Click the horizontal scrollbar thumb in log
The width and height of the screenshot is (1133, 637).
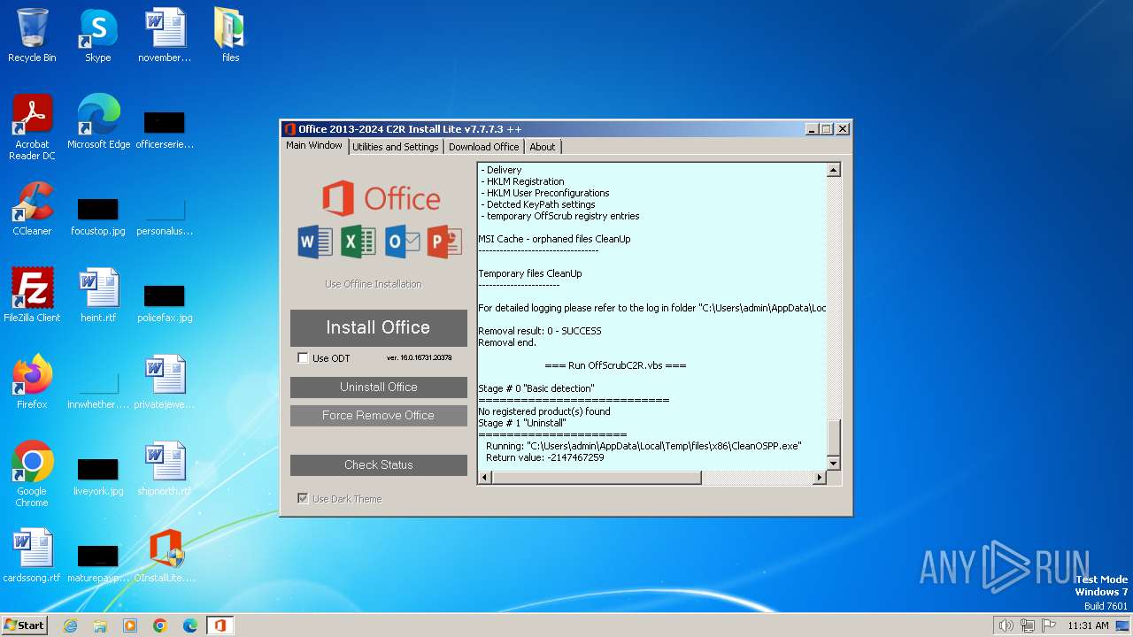[x=596, y=478]
